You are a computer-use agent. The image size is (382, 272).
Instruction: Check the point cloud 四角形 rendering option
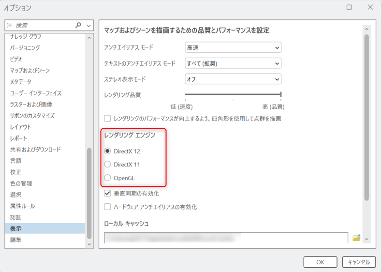coord(108,119)
